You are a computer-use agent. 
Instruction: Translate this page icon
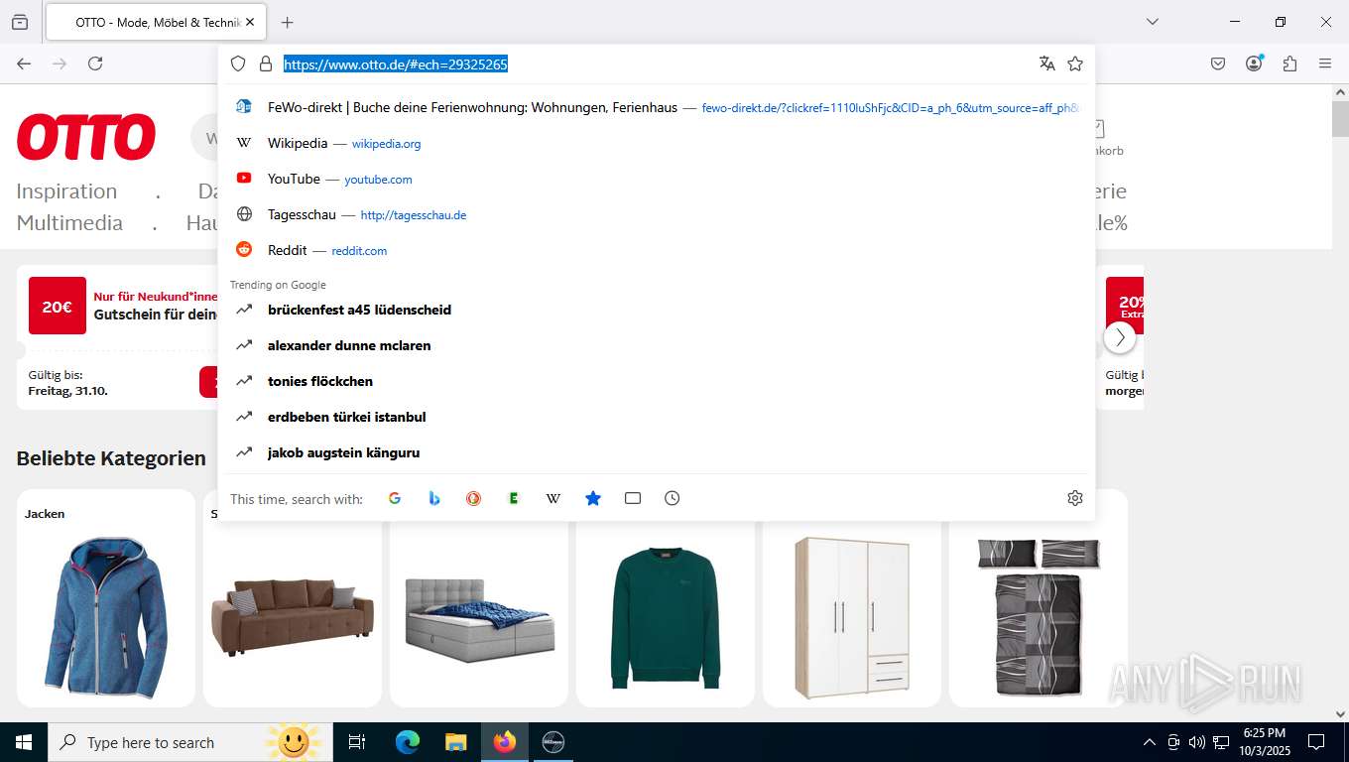(x=1046, y=63)
